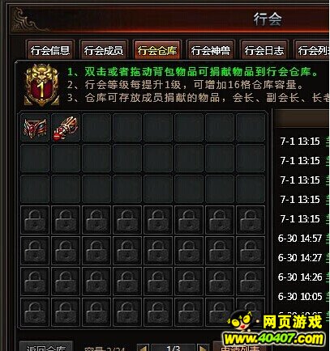
Task: Open the 行会神兽 tab
Action: pyautogui.click(x=211, y=50)
